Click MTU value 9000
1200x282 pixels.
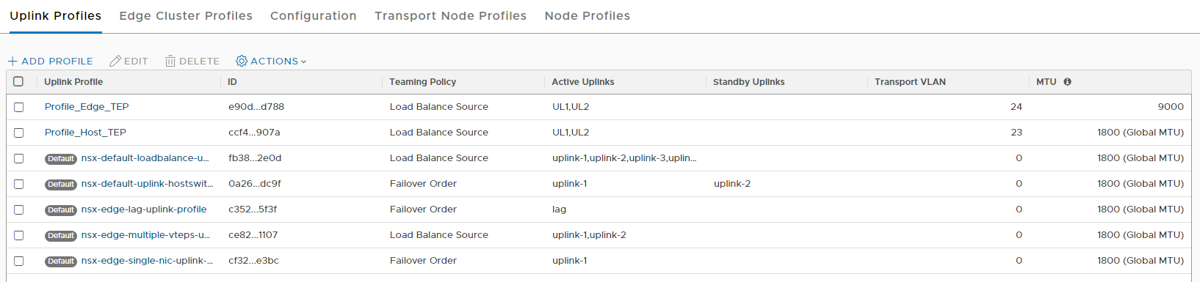[x=1171, y=107]
